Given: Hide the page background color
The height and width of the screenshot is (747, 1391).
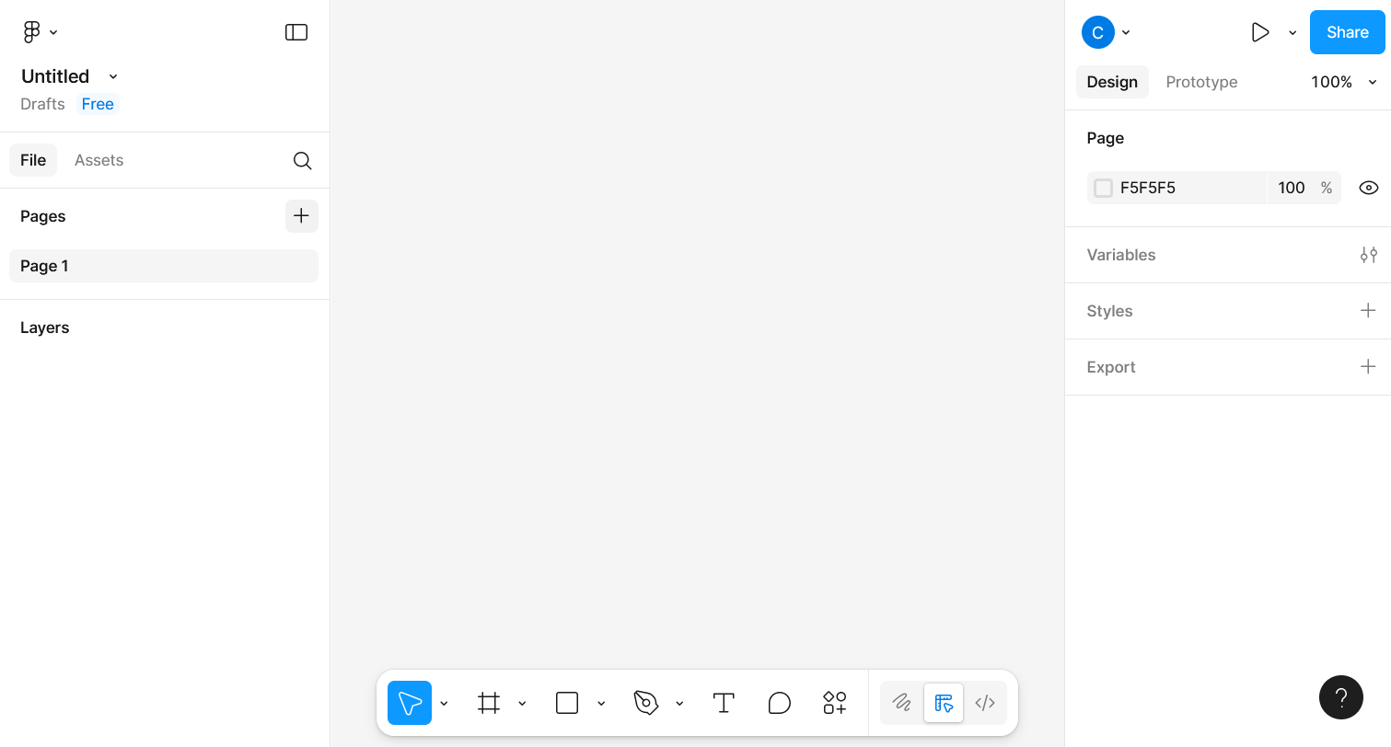Looking at the screenshot, I should pos(1368,187).
